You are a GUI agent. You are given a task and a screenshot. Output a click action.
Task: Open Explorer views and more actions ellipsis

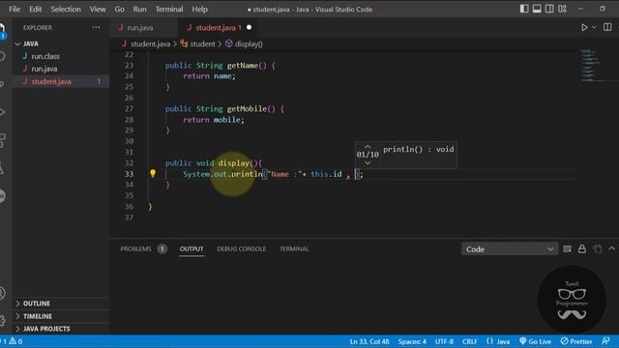(96, 27)
